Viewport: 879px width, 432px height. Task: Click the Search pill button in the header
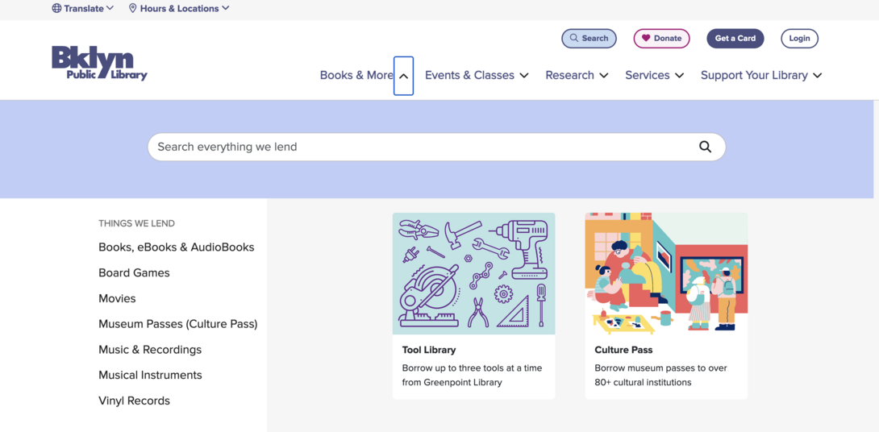point(589,39)
